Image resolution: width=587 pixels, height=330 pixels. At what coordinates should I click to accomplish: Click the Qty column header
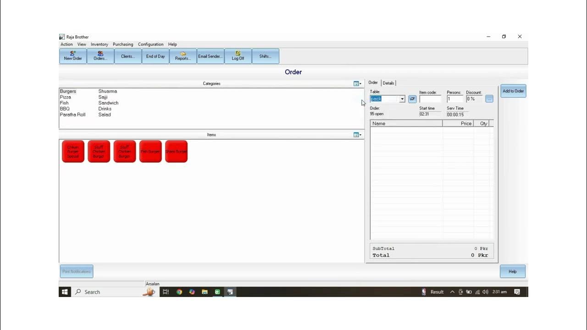(x=482, y=124)
